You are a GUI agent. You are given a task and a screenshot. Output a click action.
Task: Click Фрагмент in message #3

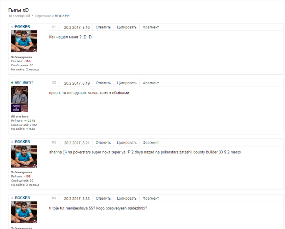[151, 143]
